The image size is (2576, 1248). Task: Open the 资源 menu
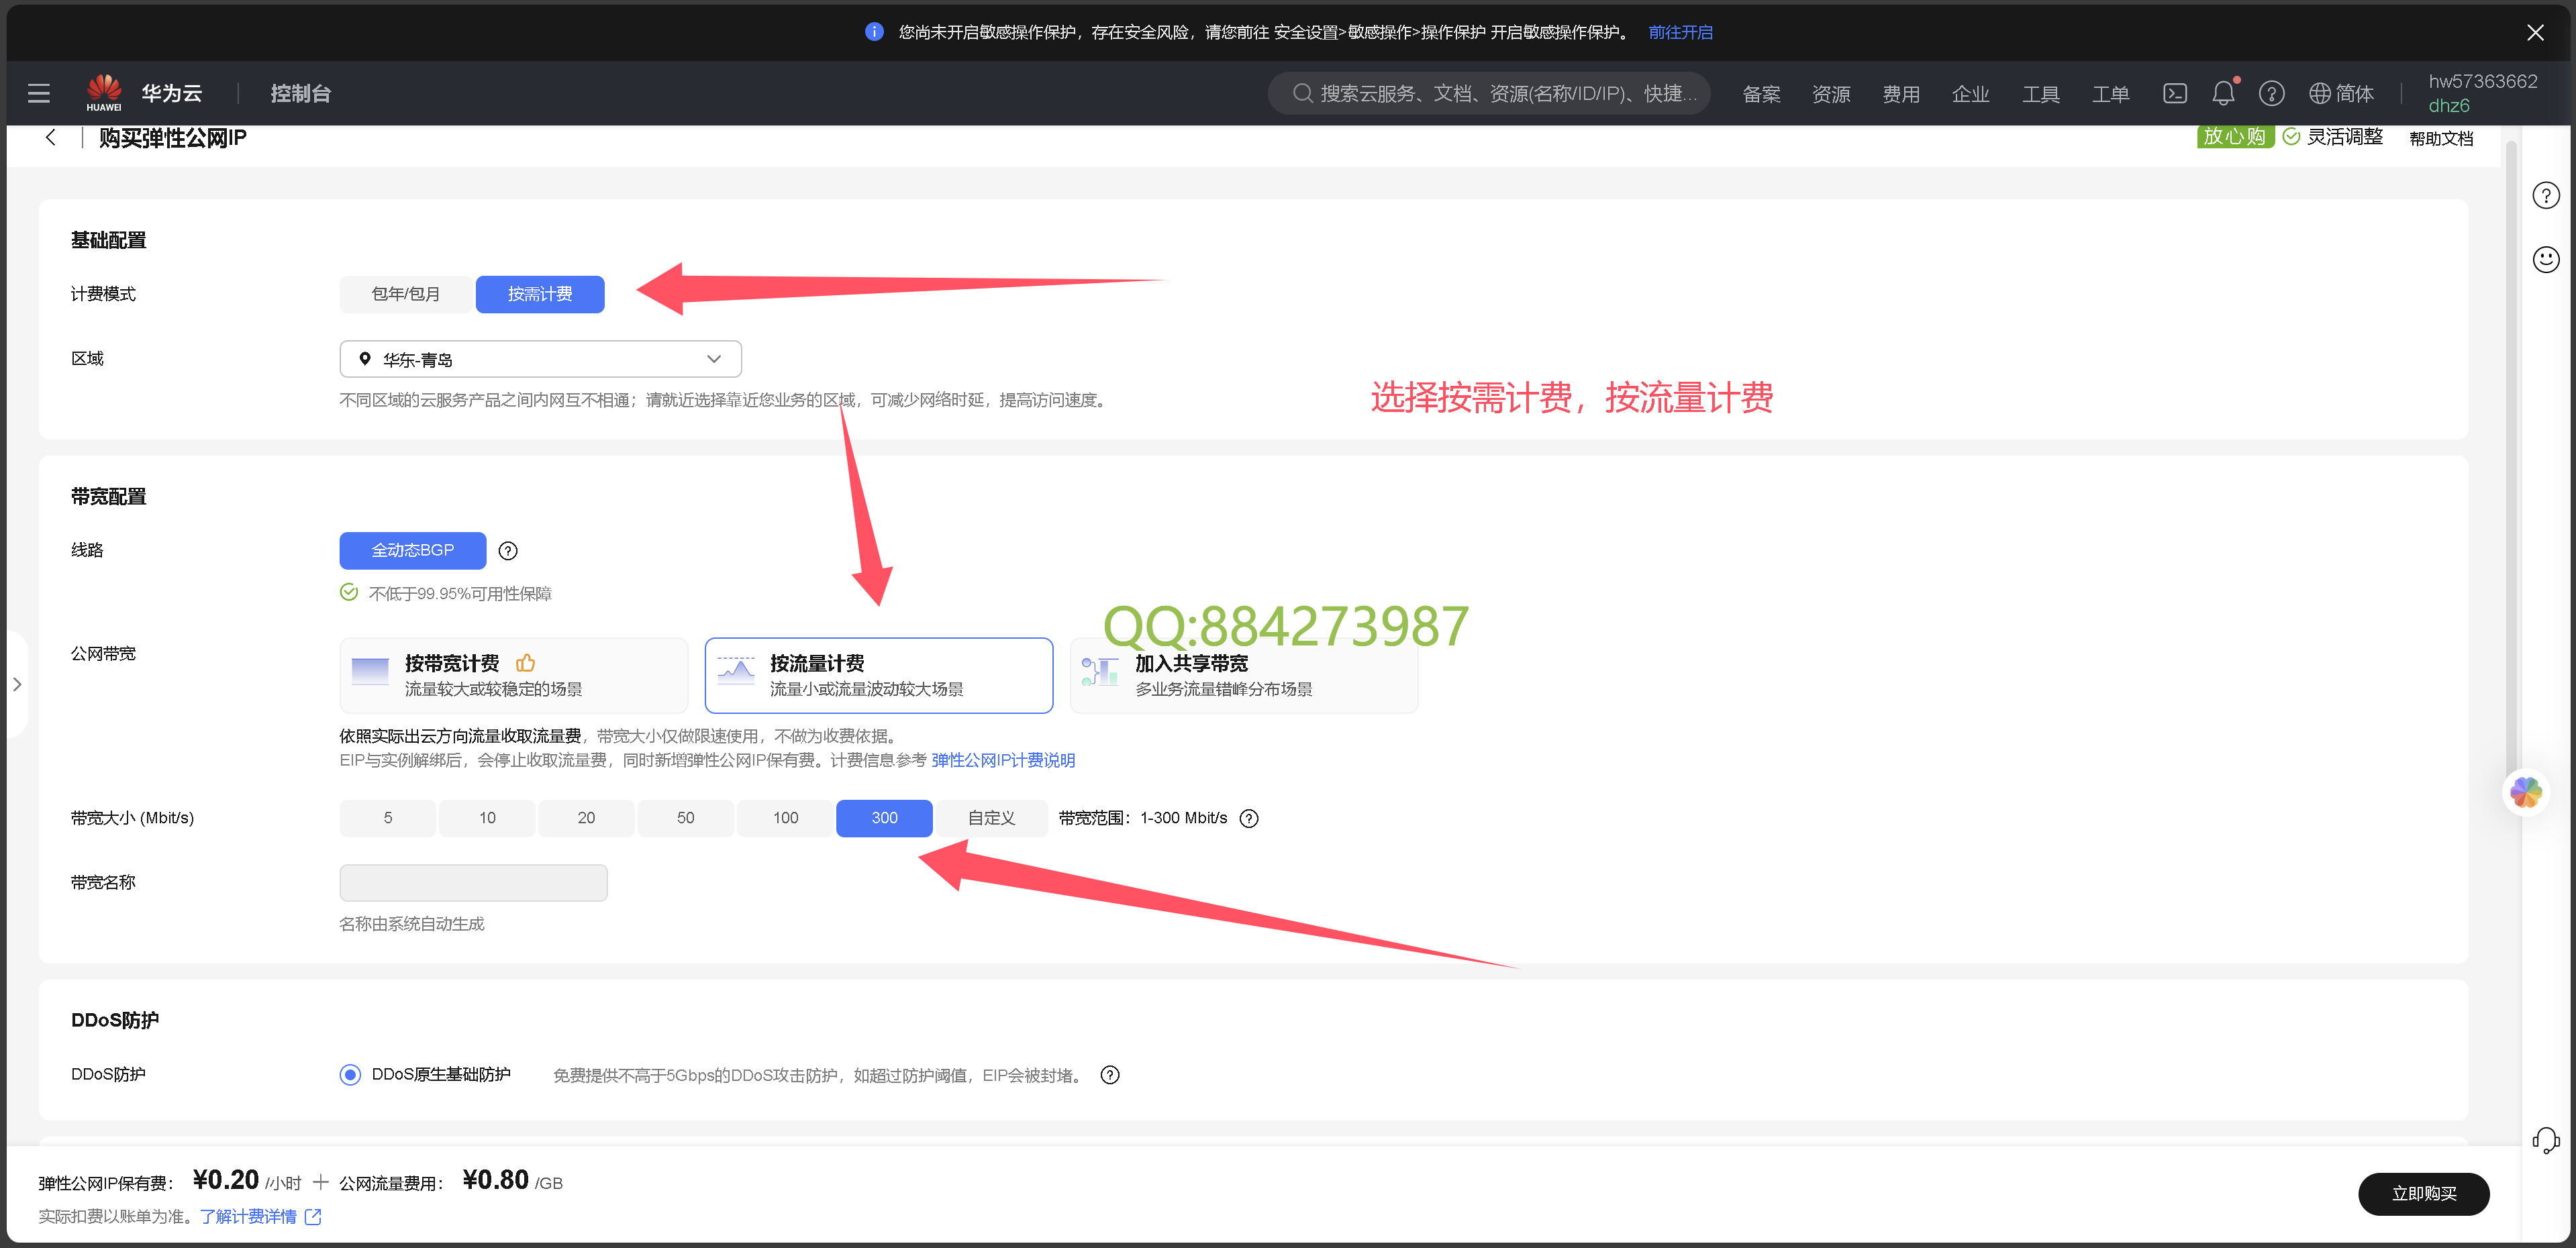coord(1831,94)
